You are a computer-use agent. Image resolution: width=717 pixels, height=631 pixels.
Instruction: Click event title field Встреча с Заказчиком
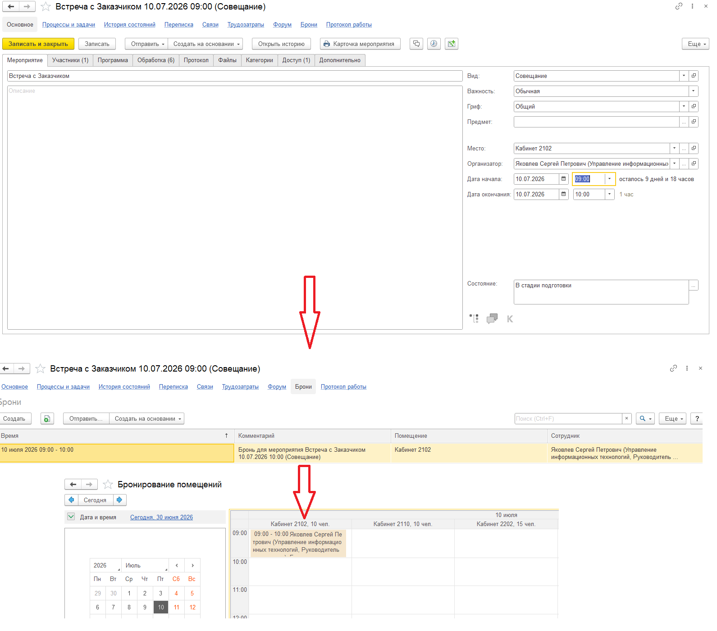(235, 76)
